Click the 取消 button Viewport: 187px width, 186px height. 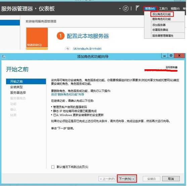coord(171,179)
